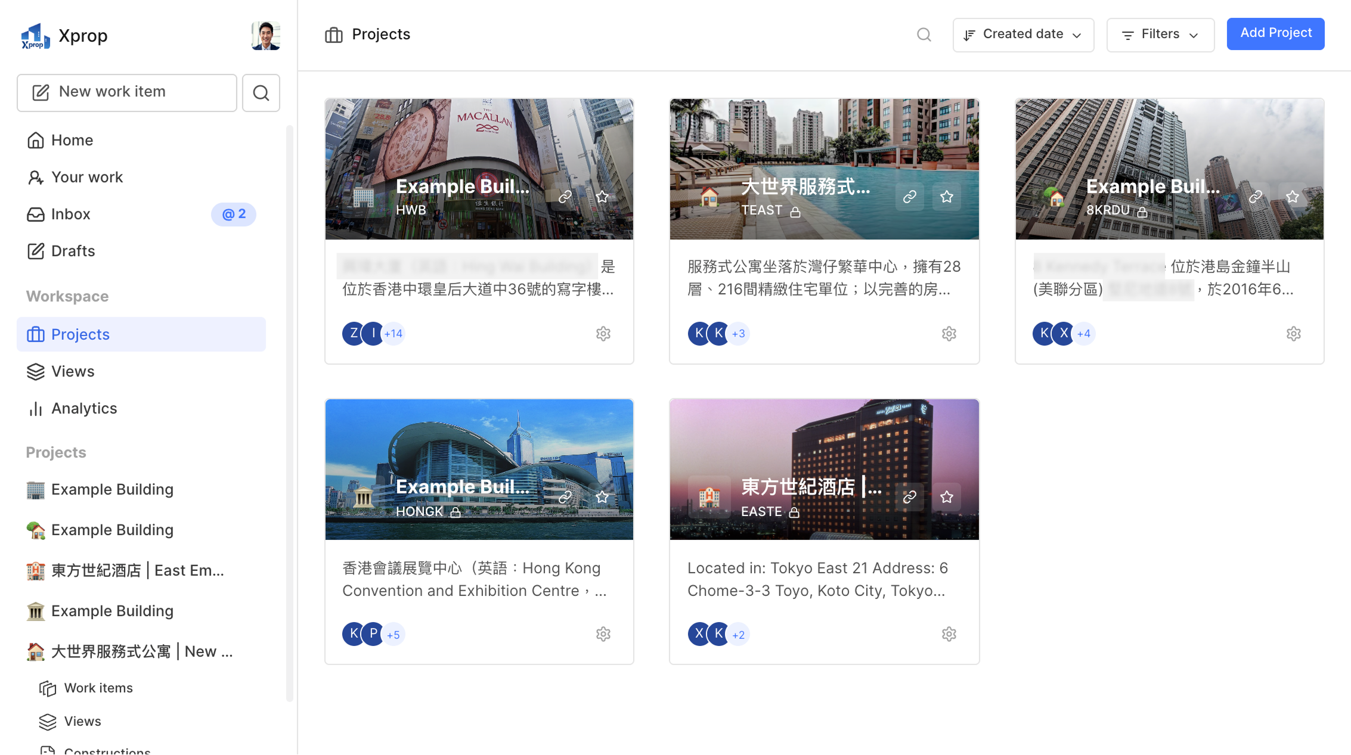
Task: Open the Inbox sidebar item
Action: 141,214
